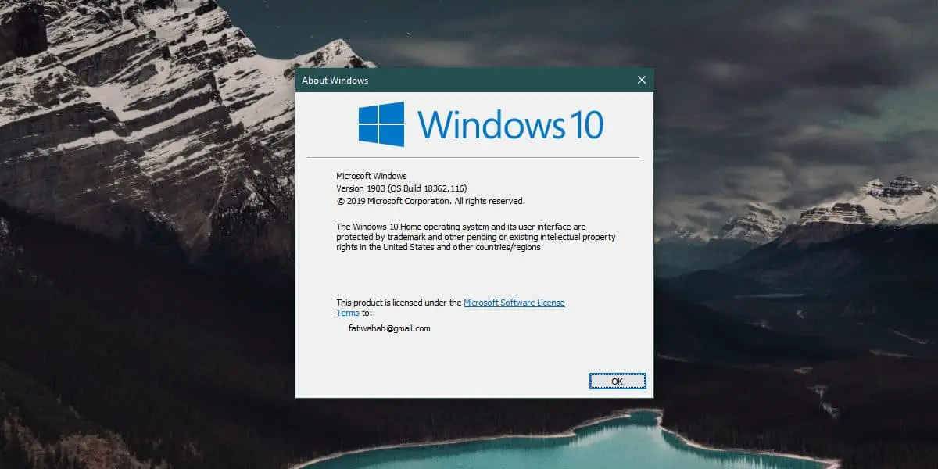The height and width of the screenshot is (469, 938).
Task: Click the 'This product is licensed under' text
Action: pyautogui.click(x=399, y=303)
